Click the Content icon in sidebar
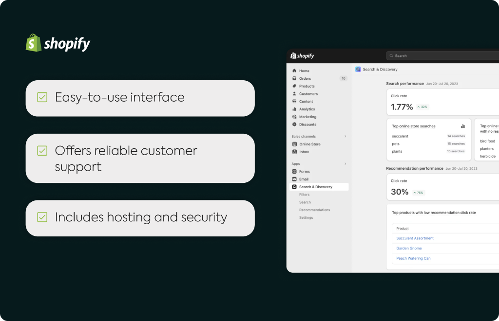The height and width of the screenshot is (321, 499). (294, 101)
